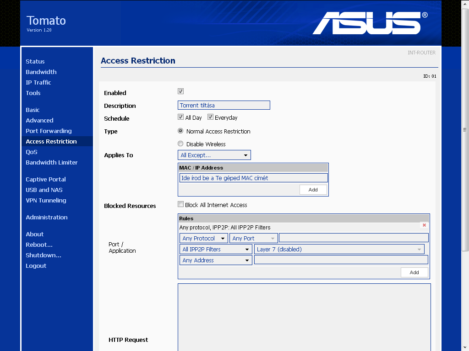Open the Status menu
The height and width of the screenshot is (351, 469).
pyautogui.click(x=35, y=62)
